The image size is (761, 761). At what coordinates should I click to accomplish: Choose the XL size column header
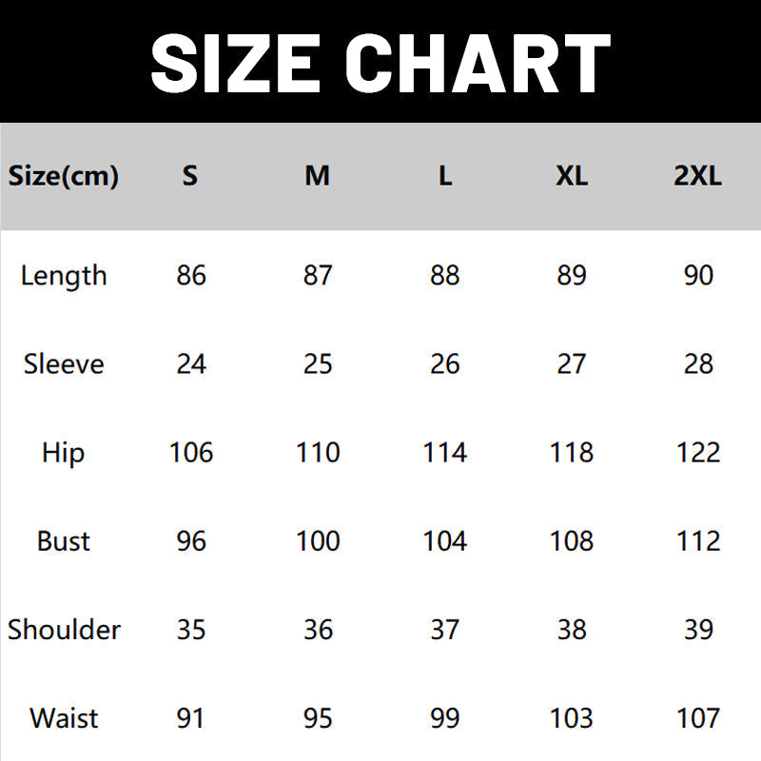[572, 176]
